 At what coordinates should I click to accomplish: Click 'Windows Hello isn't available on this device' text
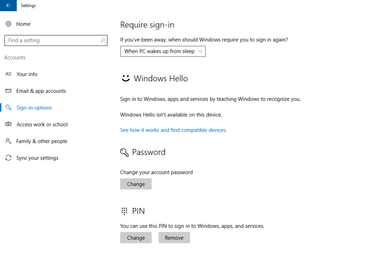coord(171,115)
